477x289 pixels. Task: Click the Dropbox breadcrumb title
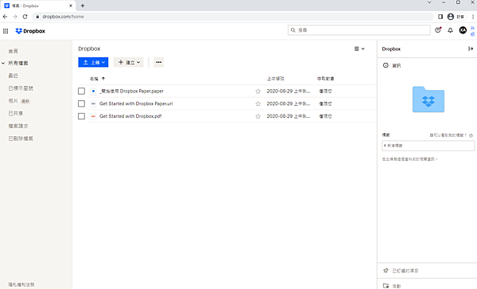pyautogui.click(x=89, y=49)
